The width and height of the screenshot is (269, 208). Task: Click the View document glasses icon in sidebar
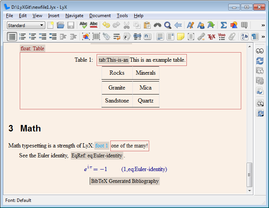click(259, 51)
